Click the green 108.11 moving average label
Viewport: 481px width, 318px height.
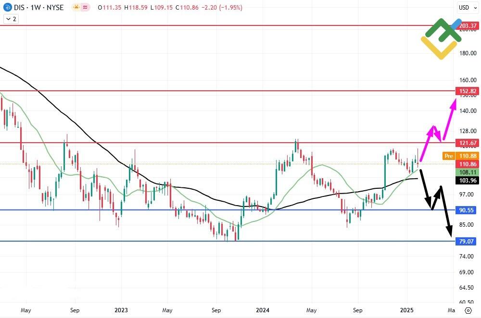pyautogui.click(x=468, y=172)
